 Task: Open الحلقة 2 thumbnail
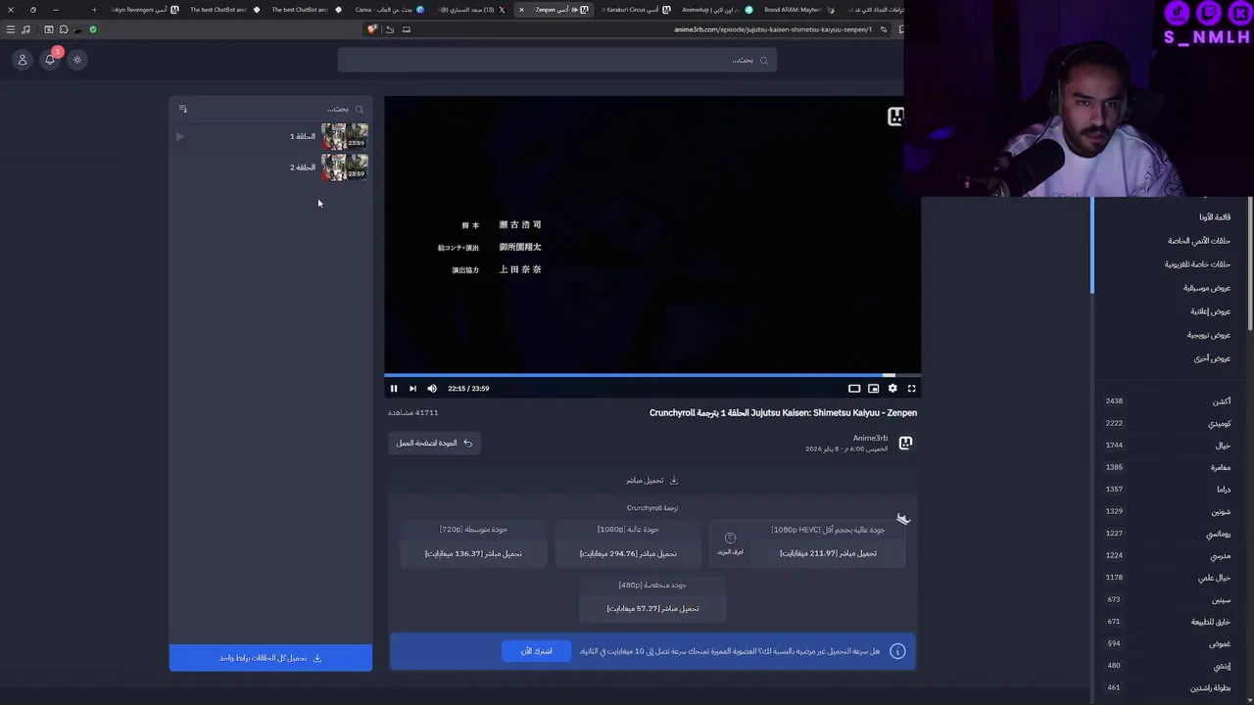[x=345, y=167]
